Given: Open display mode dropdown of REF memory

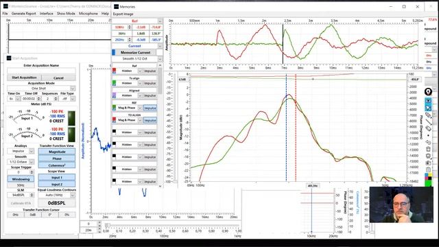Looking at the screenshot, I should click(140, 108).
